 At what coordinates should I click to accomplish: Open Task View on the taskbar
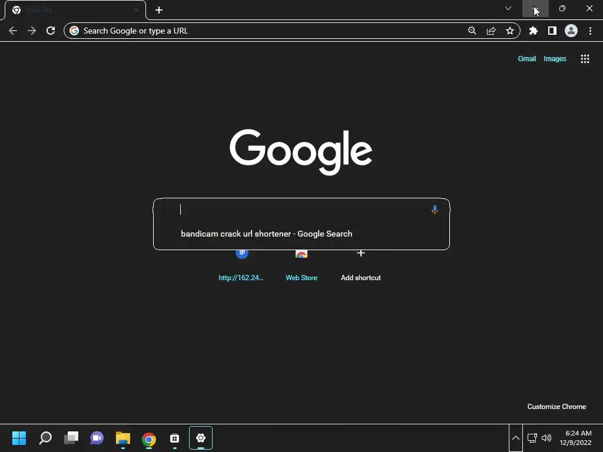[71, 438]
